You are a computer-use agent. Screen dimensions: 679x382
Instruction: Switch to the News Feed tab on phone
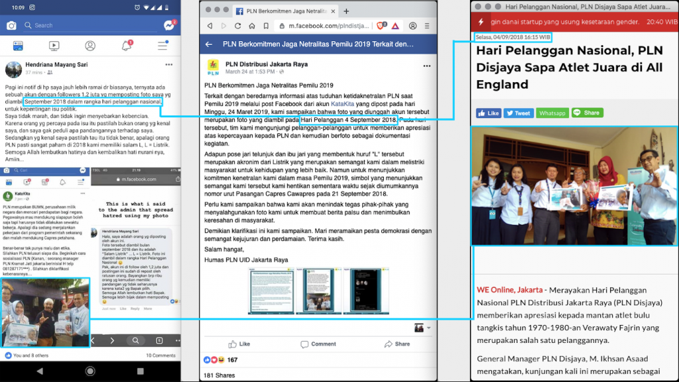point(18,46)
